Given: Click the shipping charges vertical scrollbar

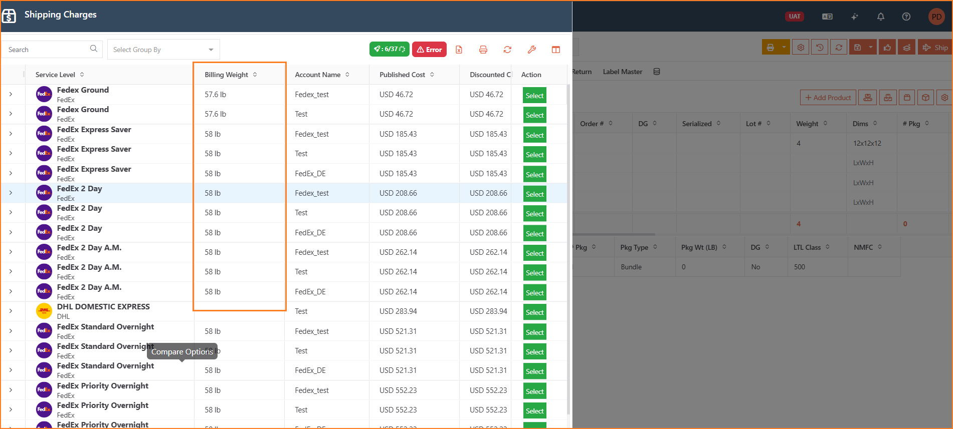Looking at the screenshot, I should [568, 250].
